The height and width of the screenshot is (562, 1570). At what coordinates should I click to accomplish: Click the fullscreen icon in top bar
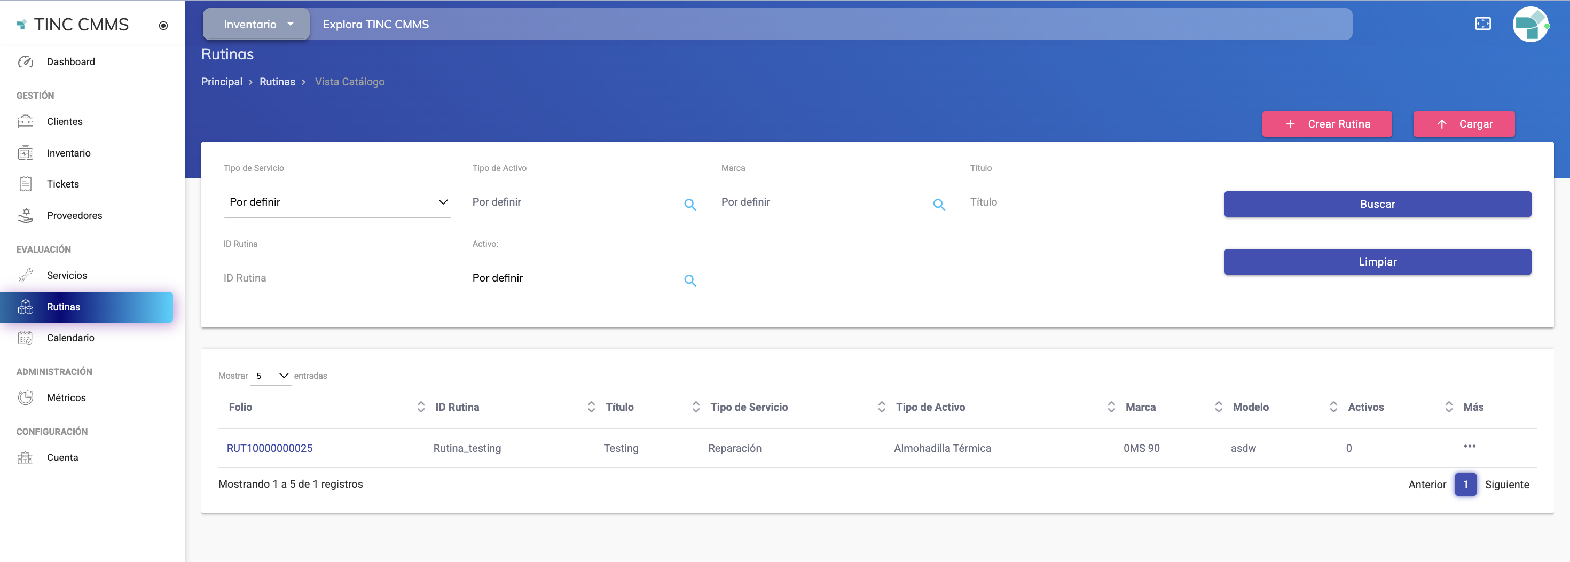[x=1482, y=24]
